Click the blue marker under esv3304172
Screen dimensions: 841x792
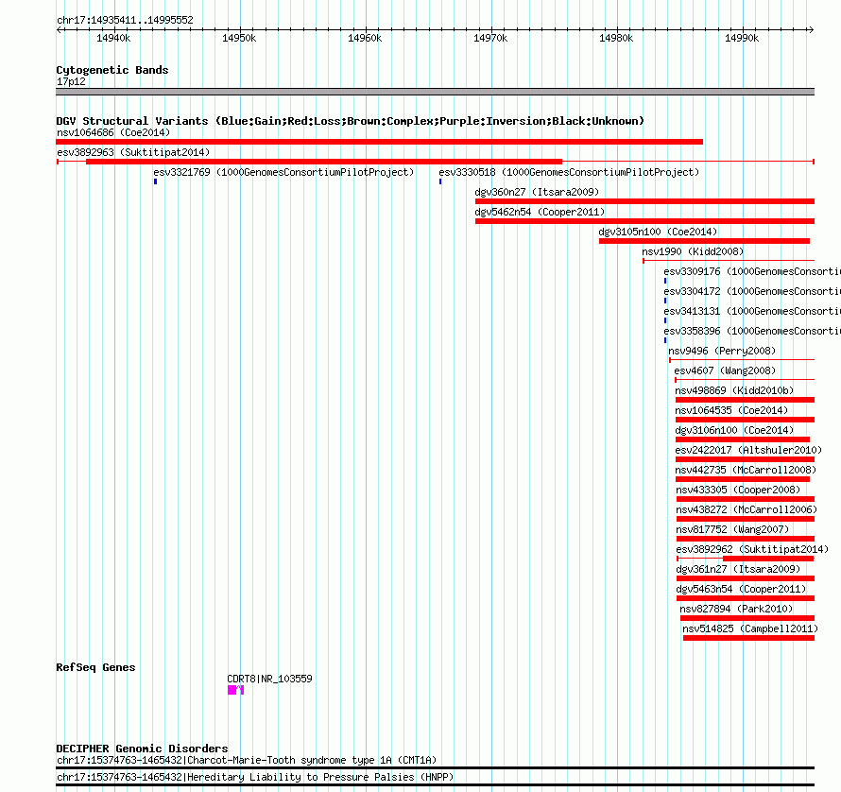coord(665,301)
